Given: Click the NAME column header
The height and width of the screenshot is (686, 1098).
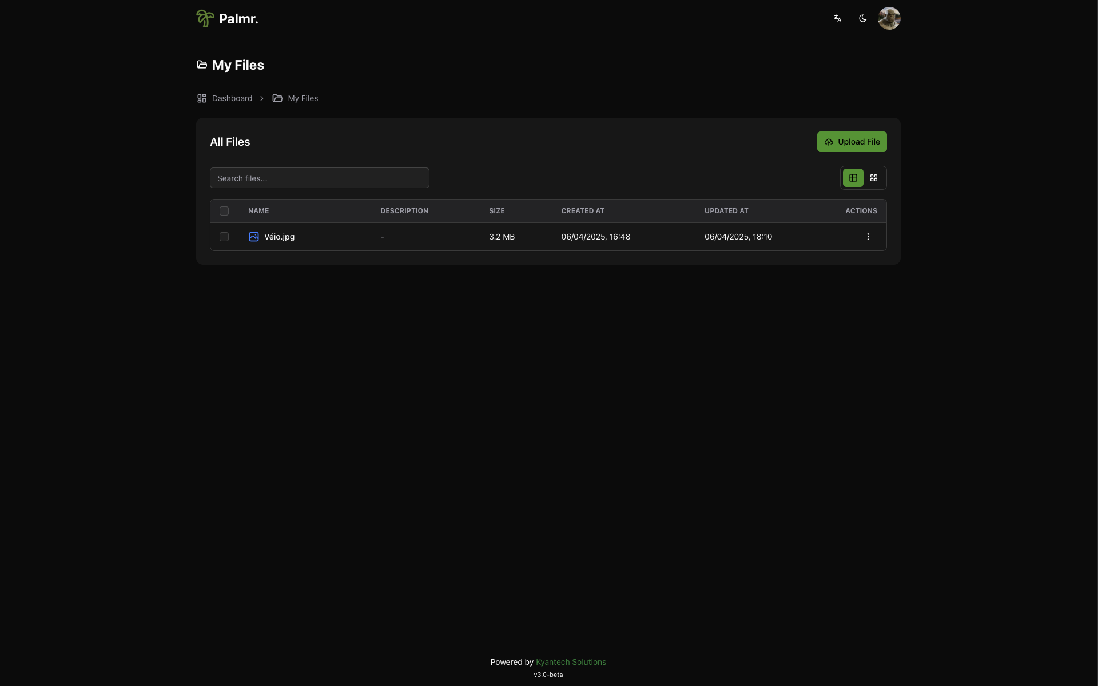Looking at the screenshot, I should [x=258, y=211].
